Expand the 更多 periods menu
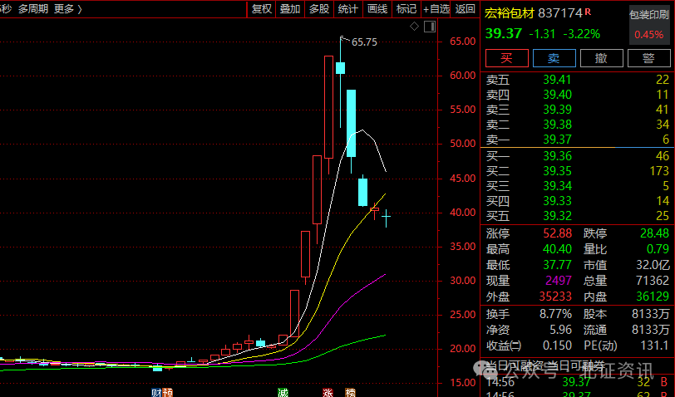 tap(67, 8)
